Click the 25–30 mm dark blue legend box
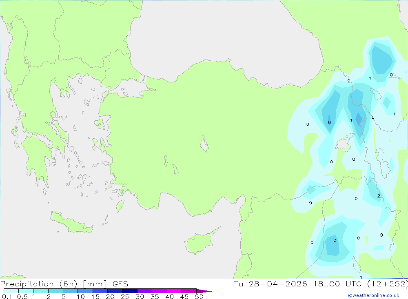The width and height of the screenshot is (408, 299). click(130, 291)
